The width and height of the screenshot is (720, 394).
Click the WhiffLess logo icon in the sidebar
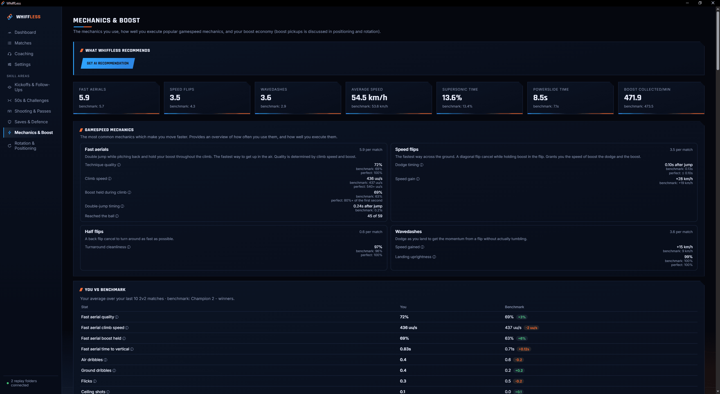10,17
